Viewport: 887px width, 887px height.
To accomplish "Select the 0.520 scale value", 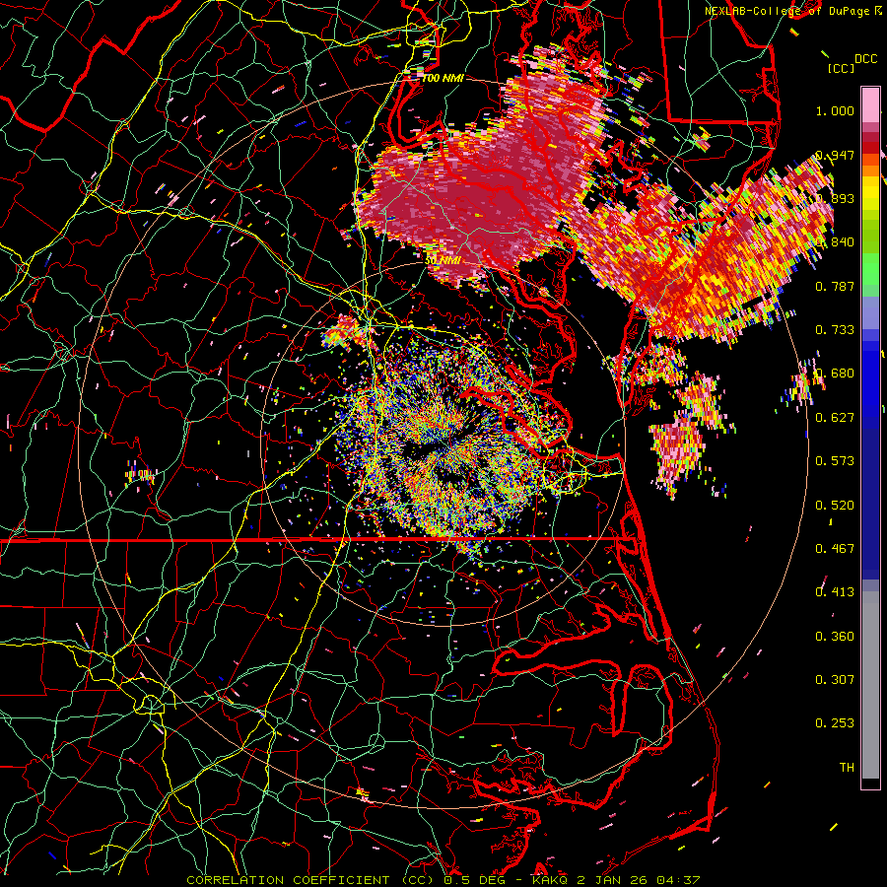I will [835, 506].
